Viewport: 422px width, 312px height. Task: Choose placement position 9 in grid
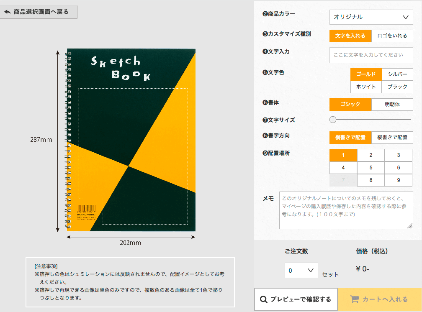click(x=398, y=180)
